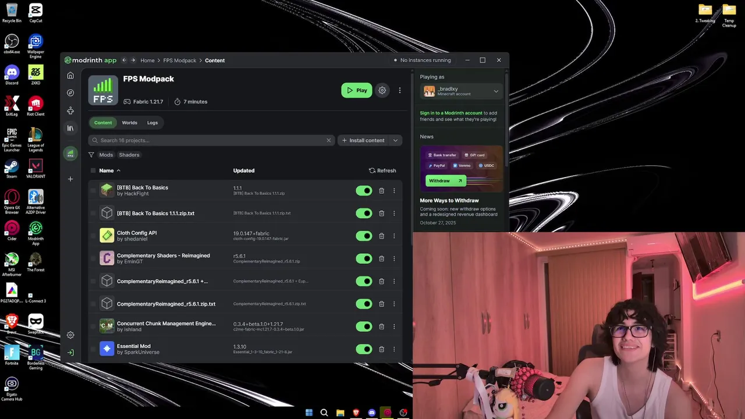Go to Home in the breadcrumb
This screenshot has height=419, width=745.
tap(147, 61)
